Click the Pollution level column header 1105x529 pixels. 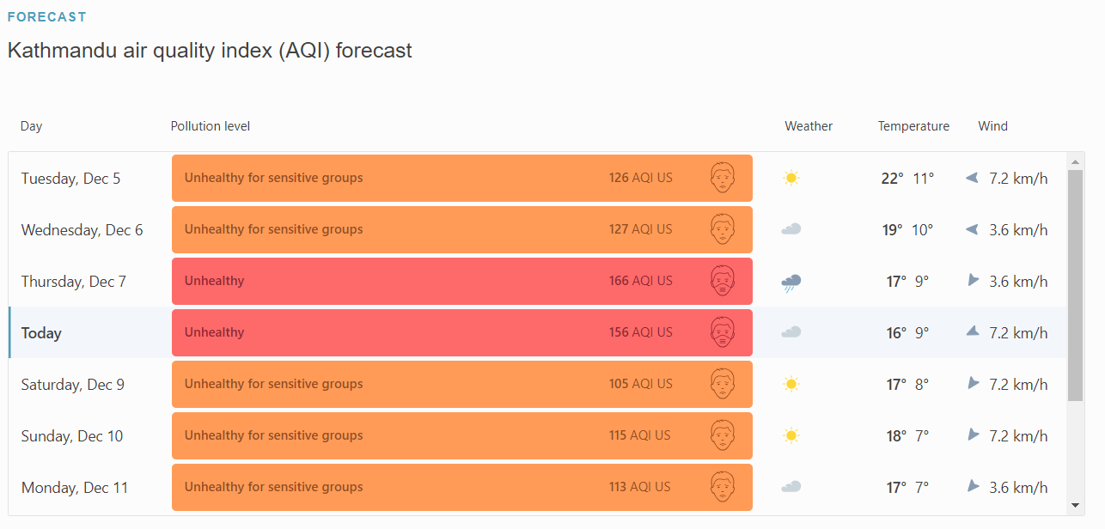(211, 126)
